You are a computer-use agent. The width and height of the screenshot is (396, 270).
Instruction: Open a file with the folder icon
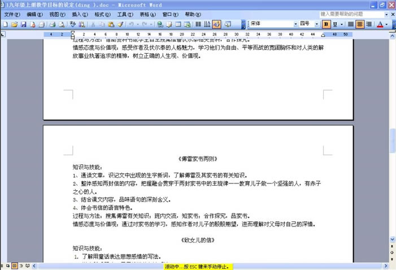coord(14,24)
